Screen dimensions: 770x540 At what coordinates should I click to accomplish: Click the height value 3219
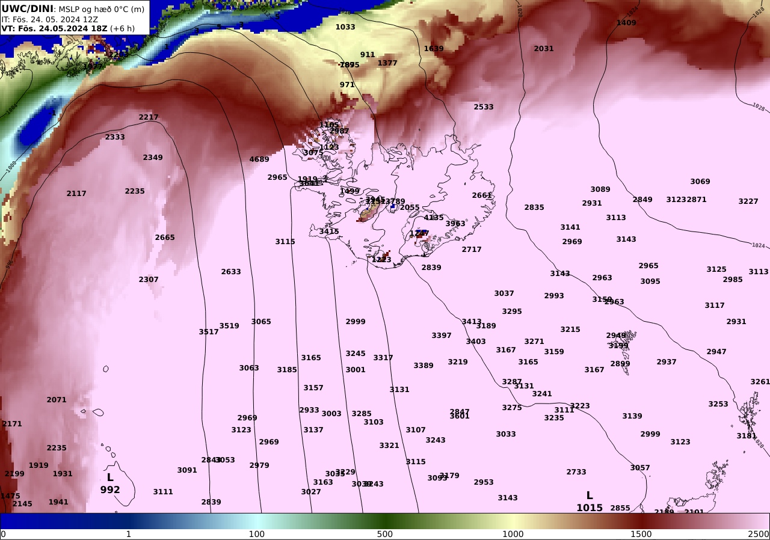(458, 362)
